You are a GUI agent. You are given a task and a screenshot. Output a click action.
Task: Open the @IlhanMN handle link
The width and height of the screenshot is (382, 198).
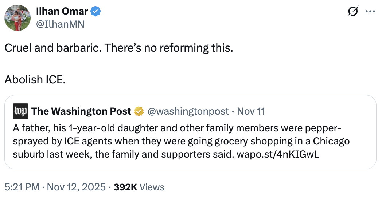[x=60, y=25]
